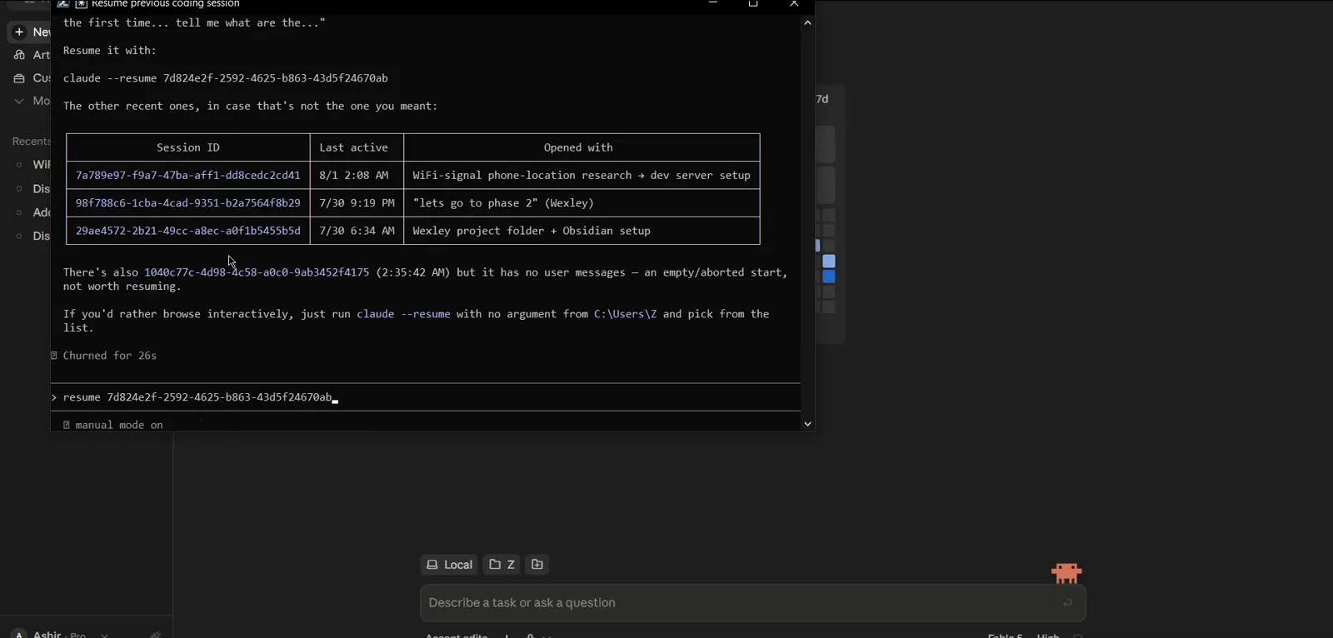Click the terminal down scroll arrow
Image resolution: width=1333 pixels, height=638 pixels.
point(807,424)
